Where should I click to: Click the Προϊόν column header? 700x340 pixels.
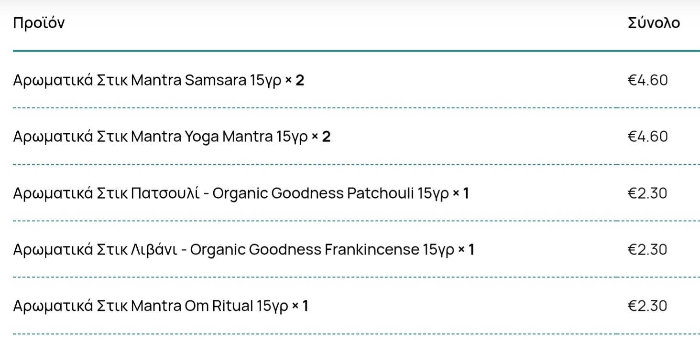click(39, 23)
